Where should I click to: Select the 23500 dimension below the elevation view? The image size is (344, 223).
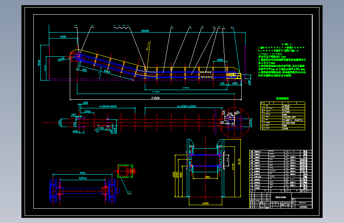[x=156, y=98]
